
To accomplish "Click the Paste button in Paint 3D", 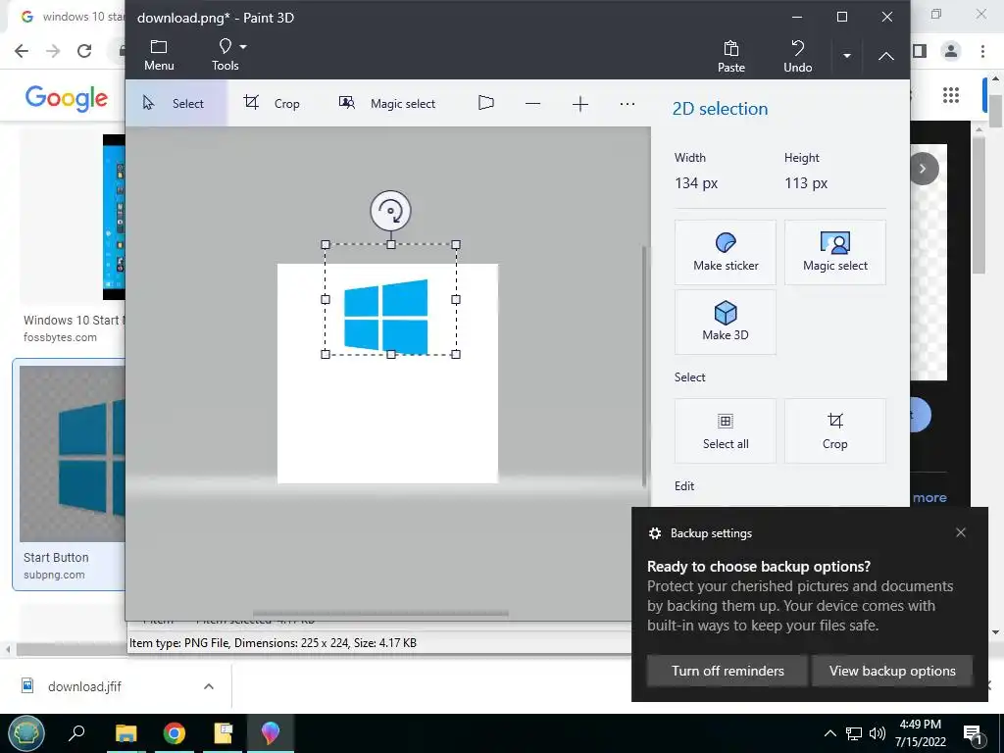I will (730, 56).
